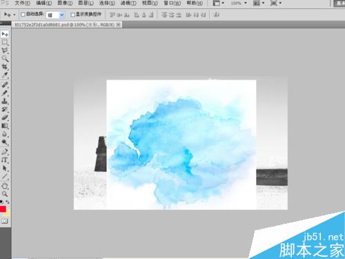The width and height of the screenshot is (345, 259).
Task: Open the red foreground color picker
Action: [x=3, y=209]
